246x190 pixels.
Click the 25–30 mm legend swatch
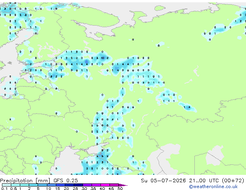[78, 185]
